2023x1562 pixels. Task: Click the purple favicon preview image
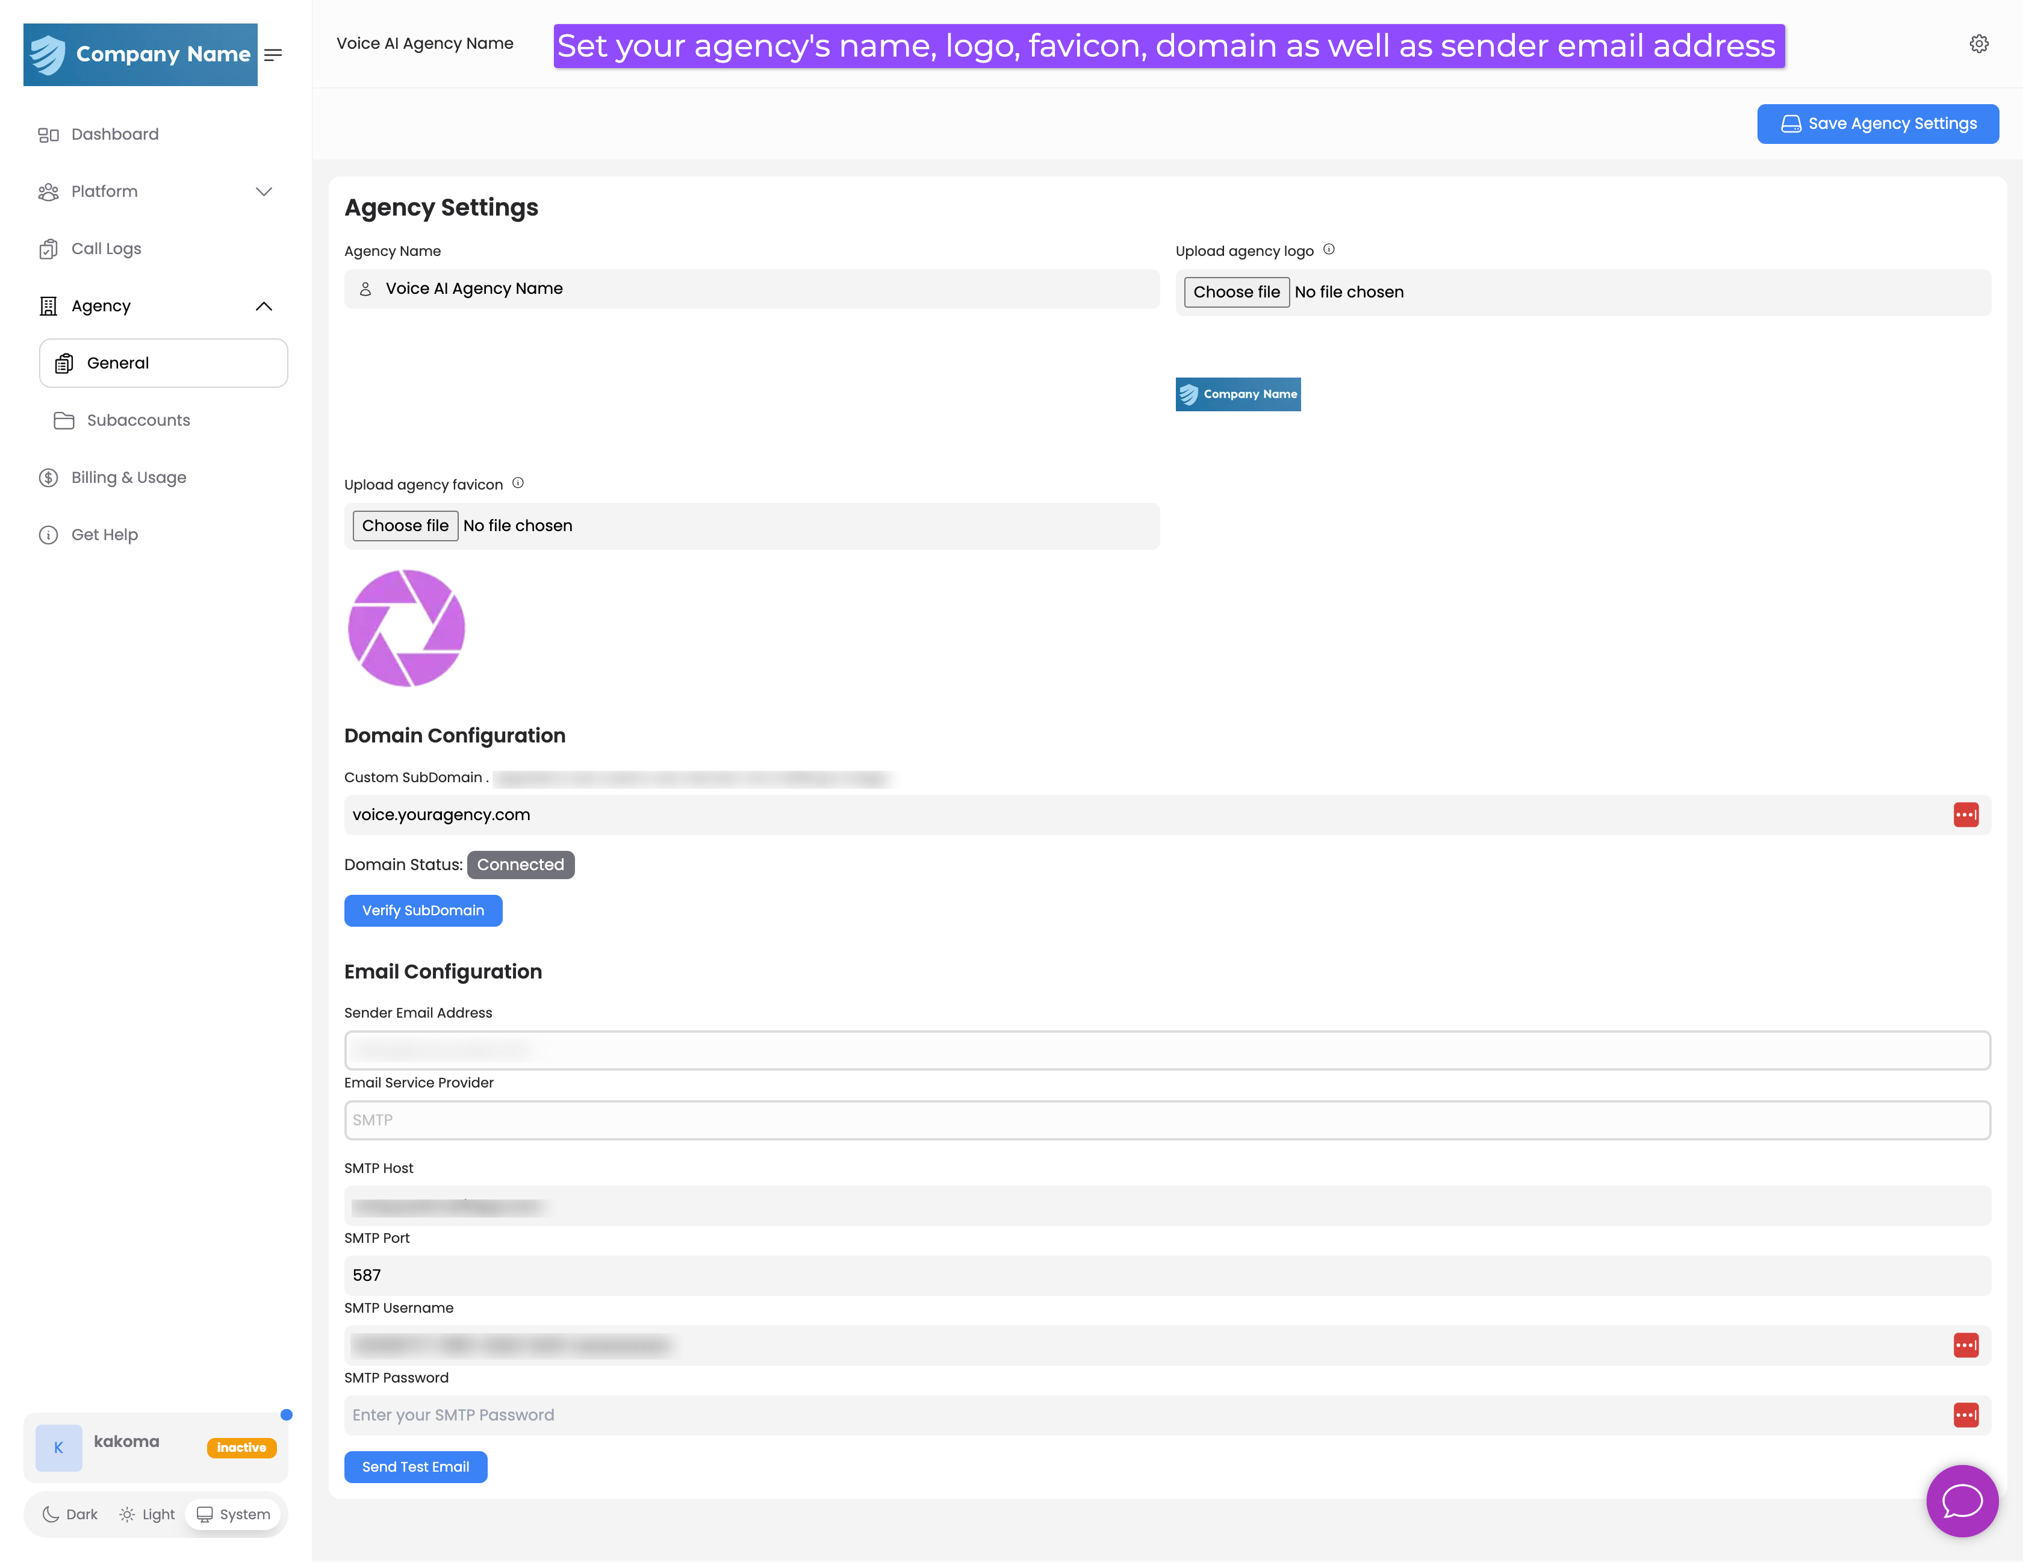click(x=406, y=627)
